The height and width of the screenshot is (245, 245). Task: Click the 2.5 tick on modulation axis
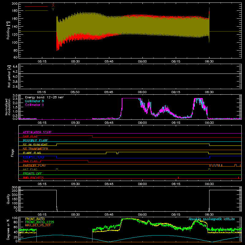point(15,99)
